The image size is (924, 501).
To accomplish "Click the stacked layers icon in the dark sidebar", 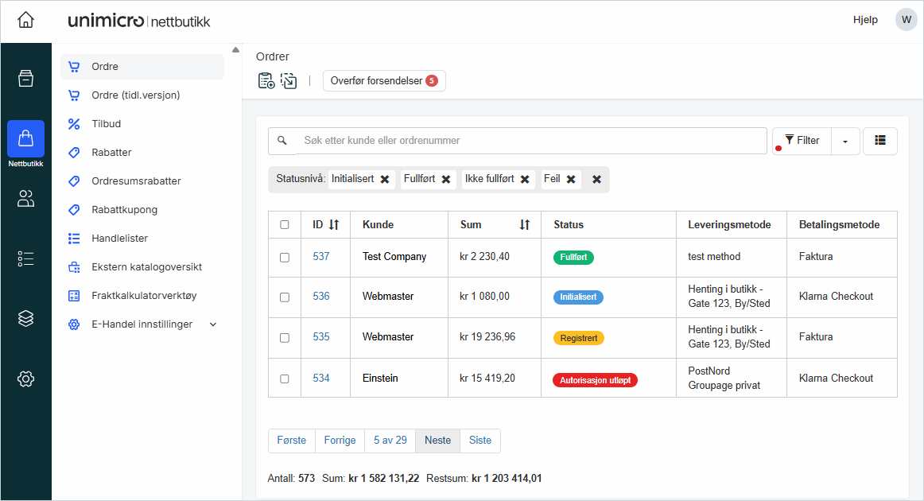I will click(25, 318).
